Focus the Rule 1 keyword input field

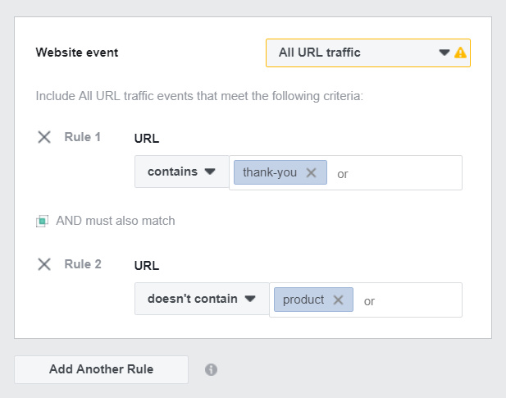(x=396, y=173)
